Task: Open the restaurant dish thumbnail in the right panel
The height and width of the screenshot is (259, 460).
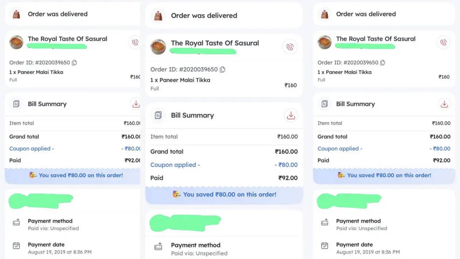Action: 325,42
